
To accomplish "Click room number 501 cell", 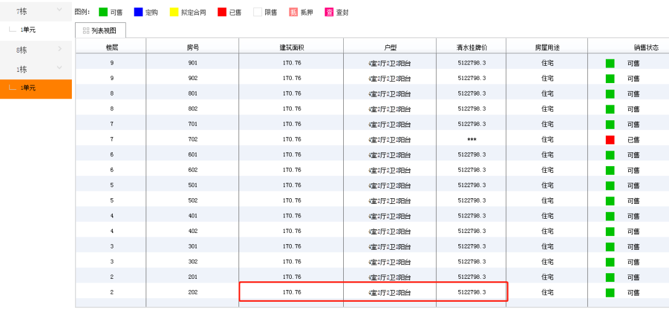I will pyautogui.click(x=193, y=185).
